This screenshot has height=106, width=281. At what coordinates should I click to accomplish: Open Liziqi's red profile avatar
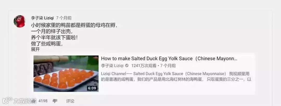pyautogui.click(x=19, y=21)
